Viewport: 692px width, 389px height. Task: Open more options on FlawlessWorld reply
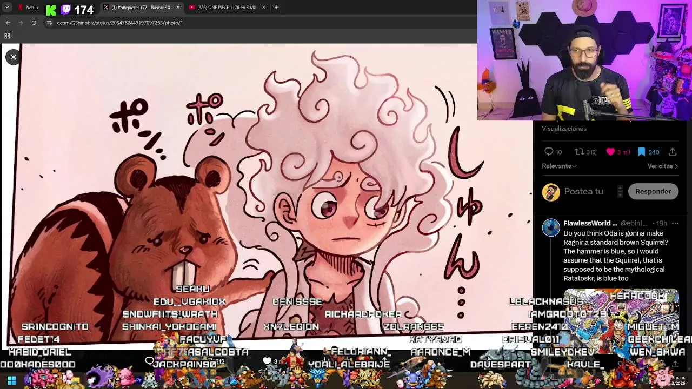pyautogui.click(x=675, y=223)
